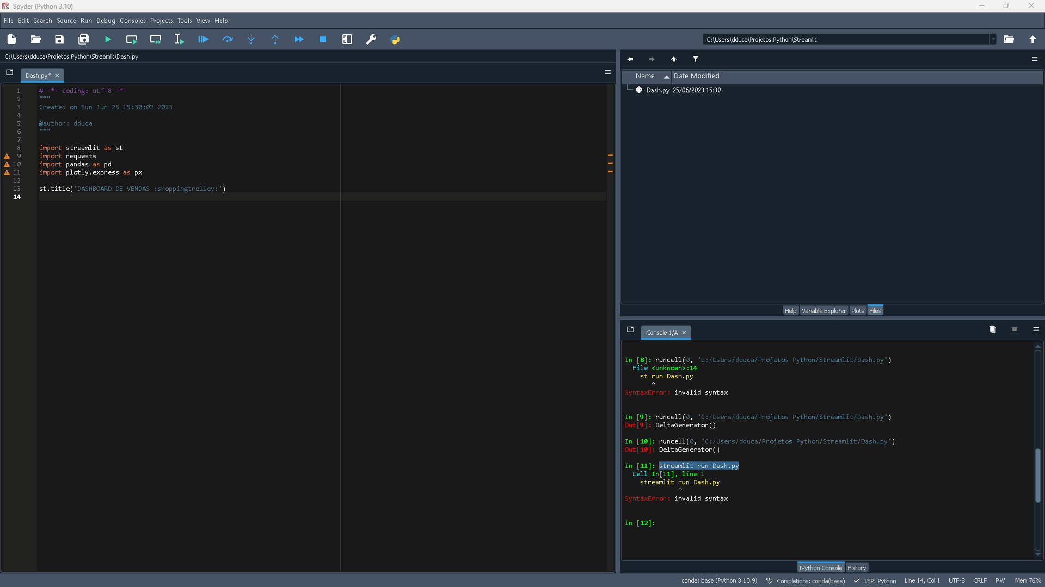Screen dimensions: 1045x587
Task: Click the IPython Console button
Action: click(820, 567)
